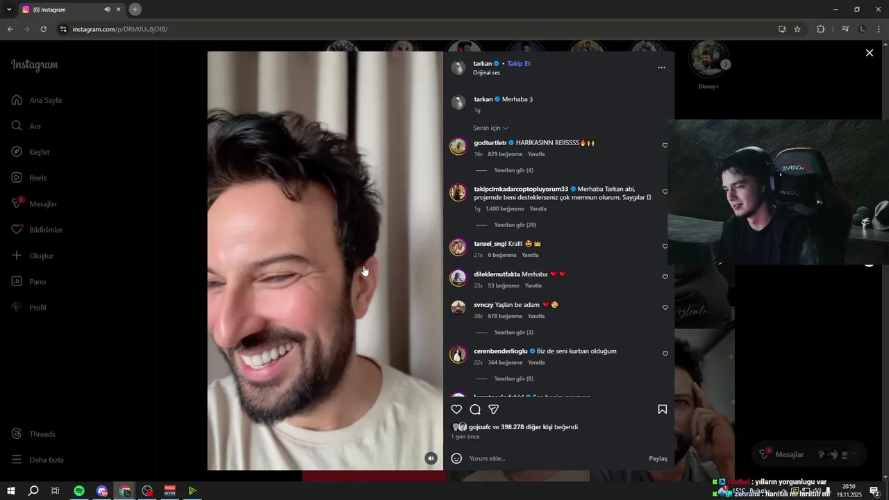The width and height of the screenshot is (889, 500).
Task: Follow tarkan with 'Takip Et' link
Action: (518, 63)
